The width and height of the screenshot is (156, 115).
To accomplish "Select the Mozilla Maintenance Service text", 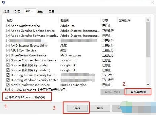I will [x=30, y=85].
